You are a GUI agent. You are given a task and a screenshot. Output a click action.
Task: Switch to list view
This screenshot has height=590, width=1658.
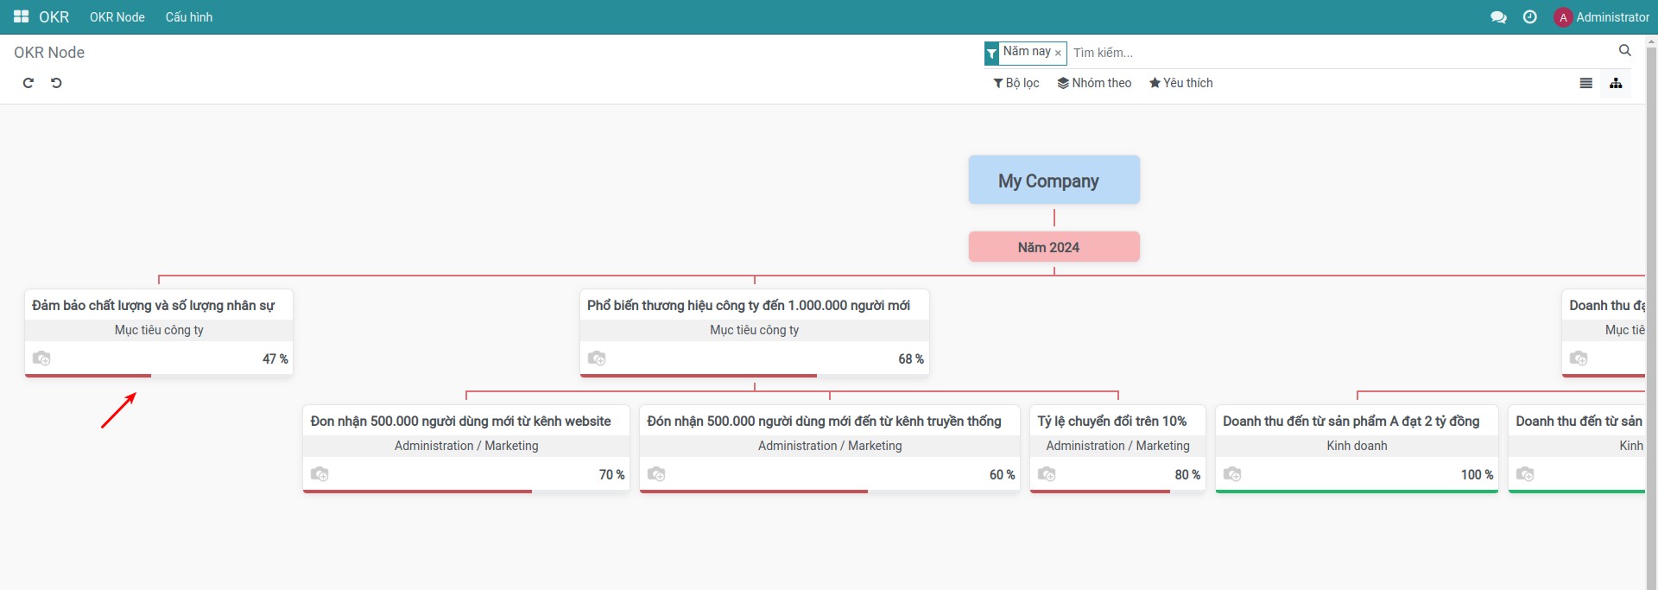coord(1585,83)
